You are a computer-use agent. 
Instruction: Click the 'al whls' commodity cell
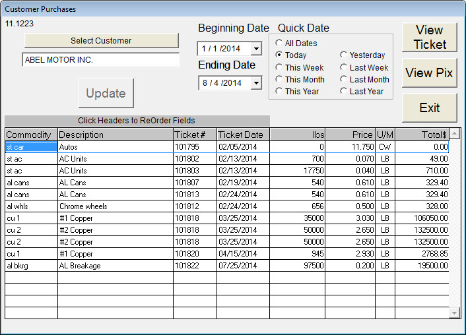tap(31, 206)
